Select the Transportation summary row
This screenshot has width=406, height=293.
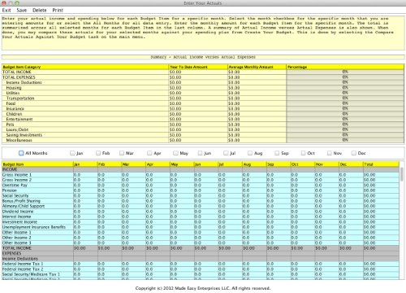(x=203, y=98)
